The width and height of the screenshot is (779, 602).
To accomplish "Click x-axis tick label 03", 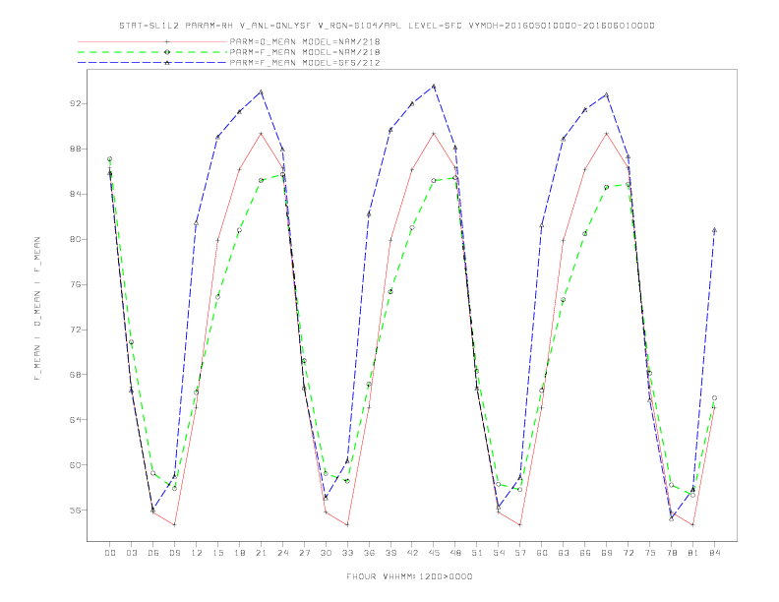I will [131, 553].
